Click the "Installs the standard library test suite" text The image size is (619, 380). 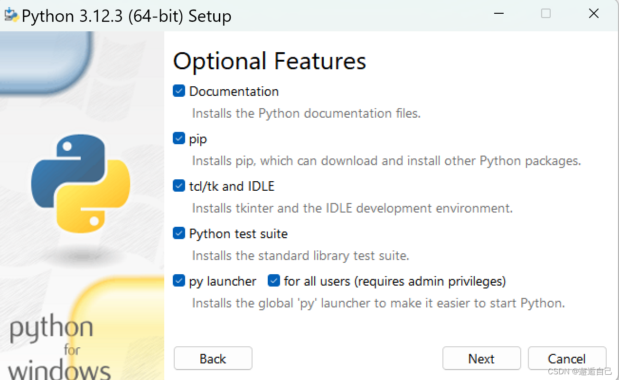point(300,256)
